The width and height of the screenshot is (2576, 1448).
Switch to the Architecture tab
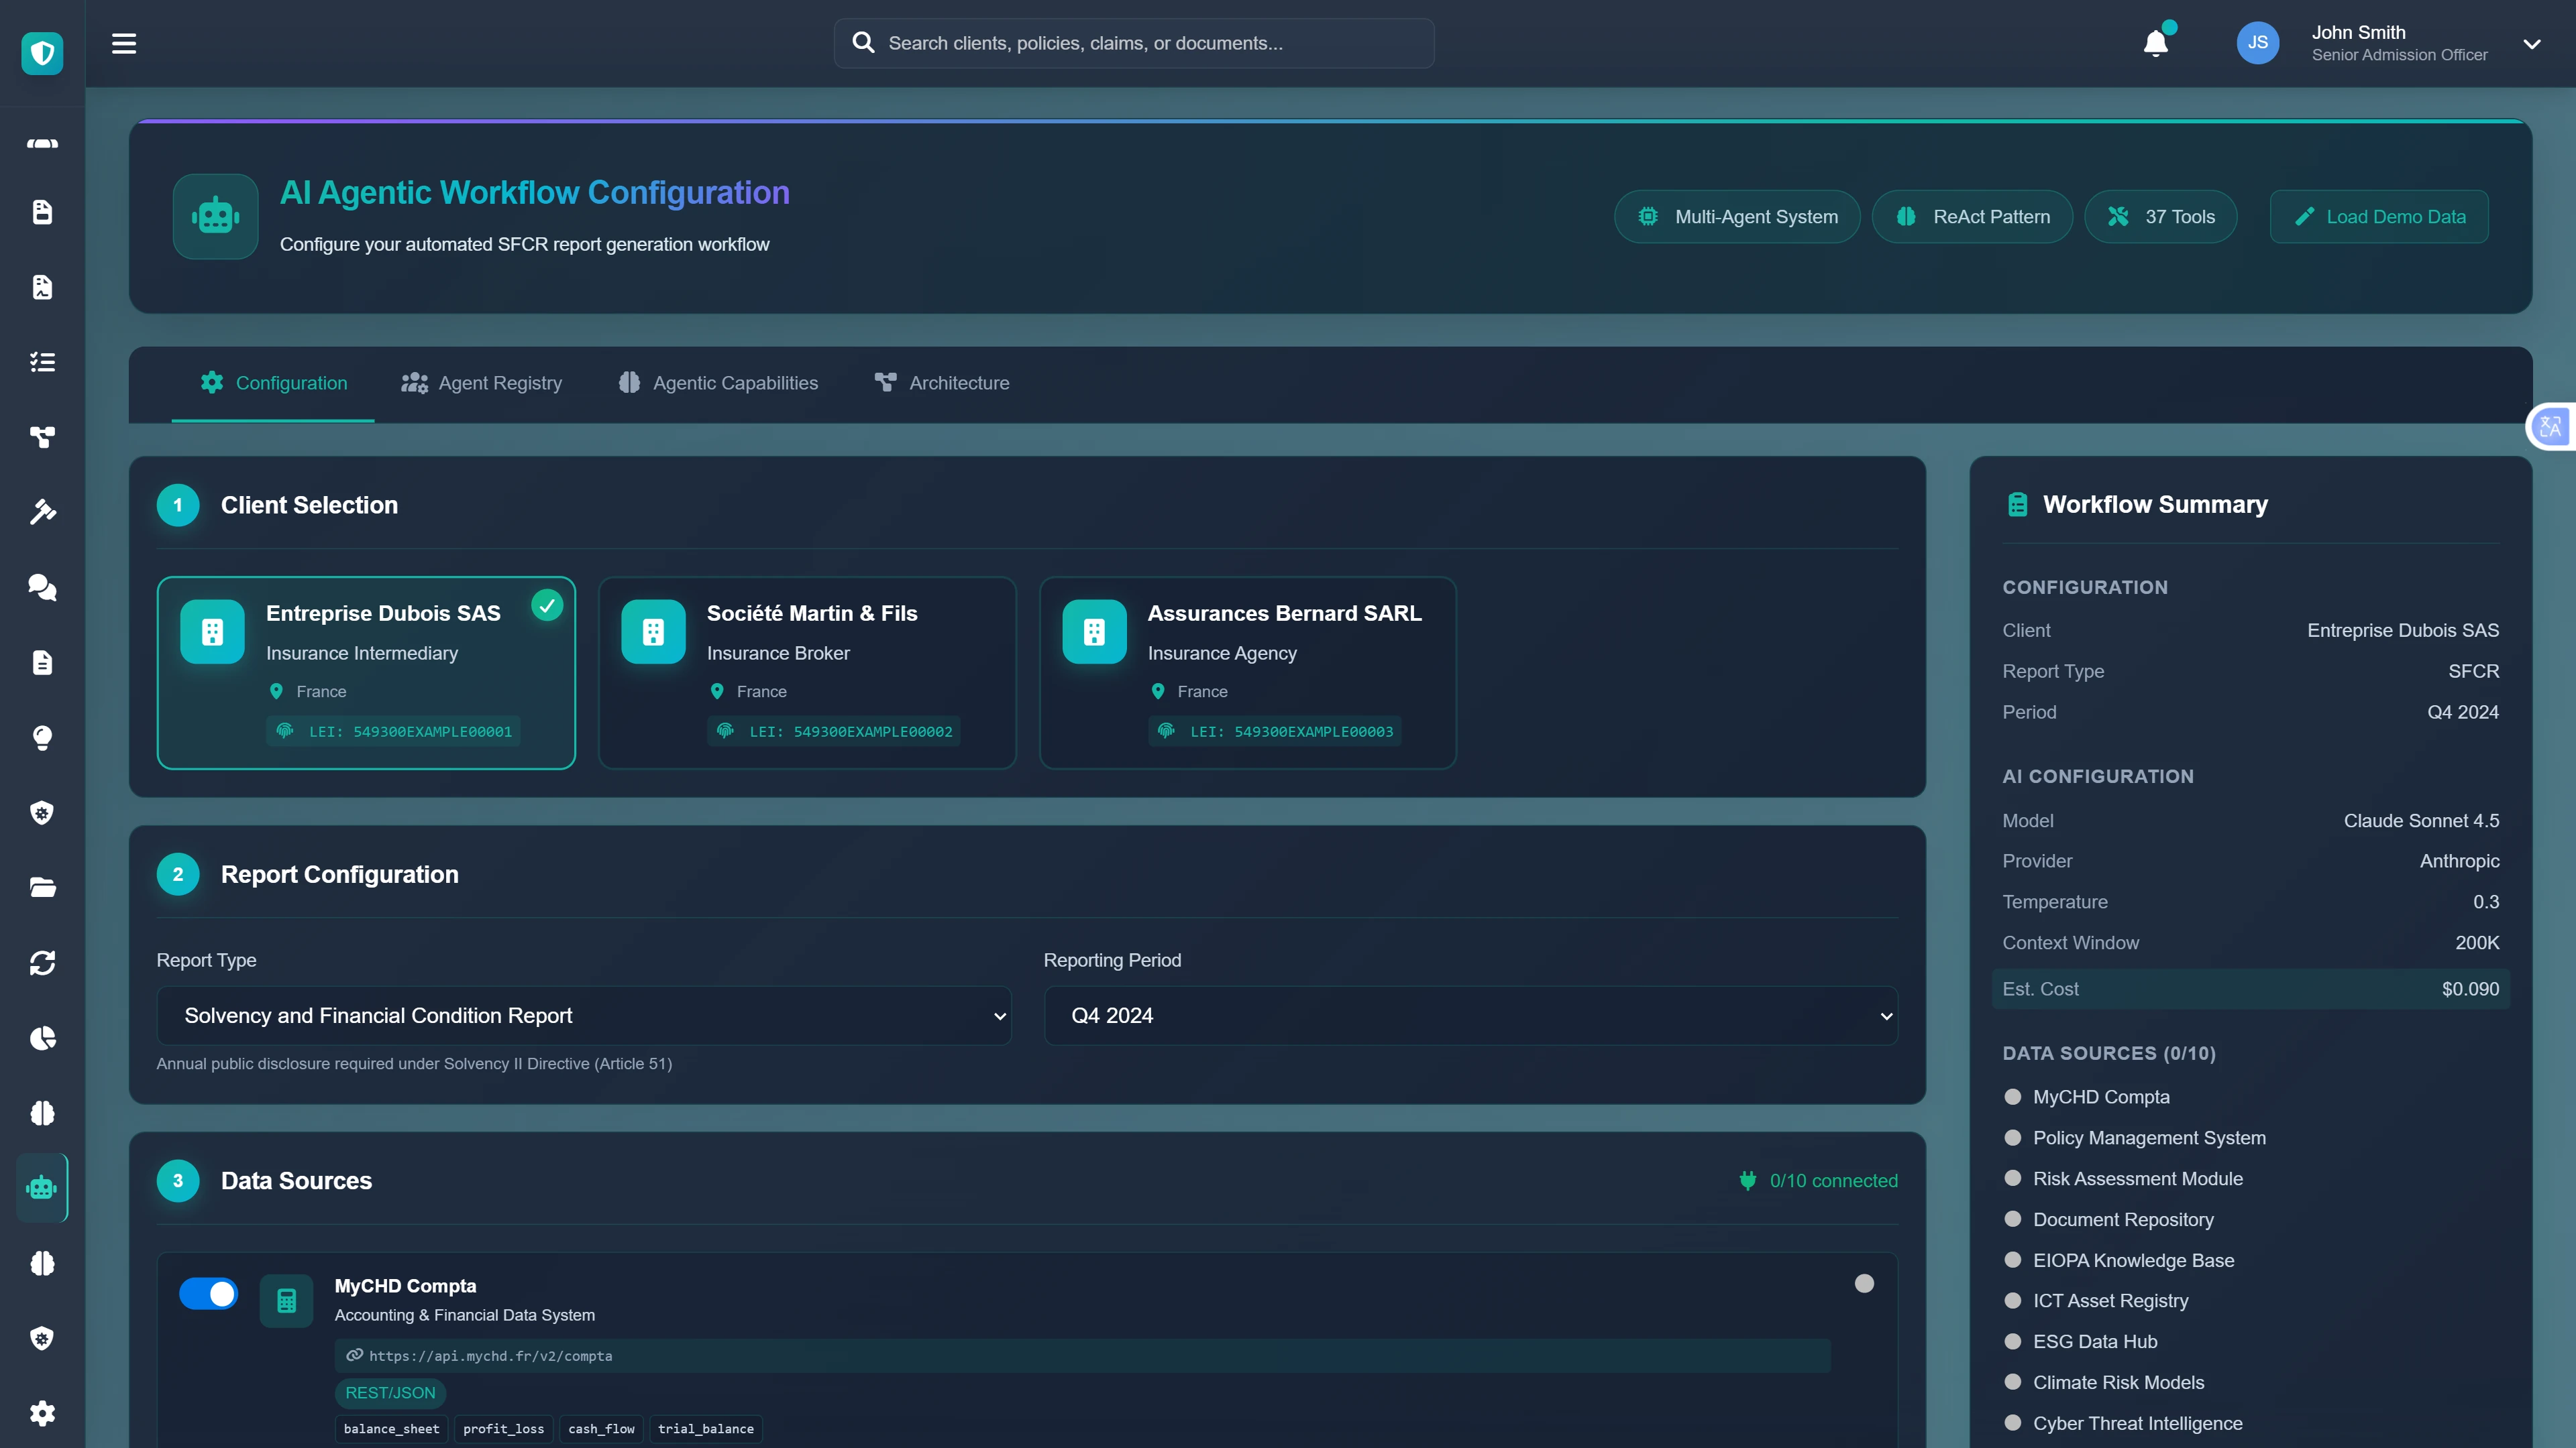click(x=941, y=381)
